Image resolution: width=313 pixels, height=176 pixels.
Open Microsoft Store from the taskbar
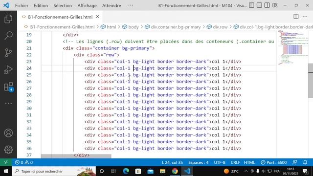(x=138, y=171)
